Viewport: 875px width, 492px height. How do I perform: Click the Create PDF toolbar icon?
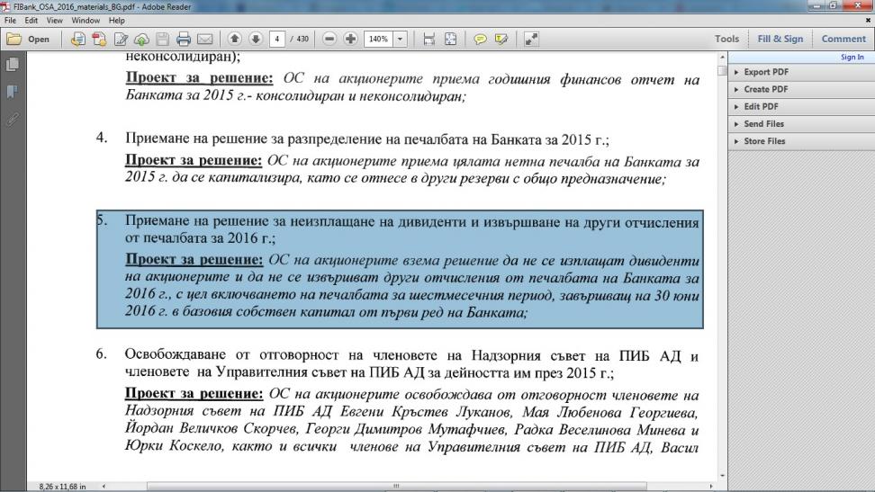click(99, 39)
